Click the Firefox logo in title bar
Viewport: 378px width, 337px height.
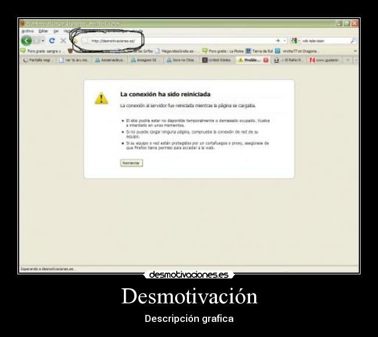(x=23, y=24)
